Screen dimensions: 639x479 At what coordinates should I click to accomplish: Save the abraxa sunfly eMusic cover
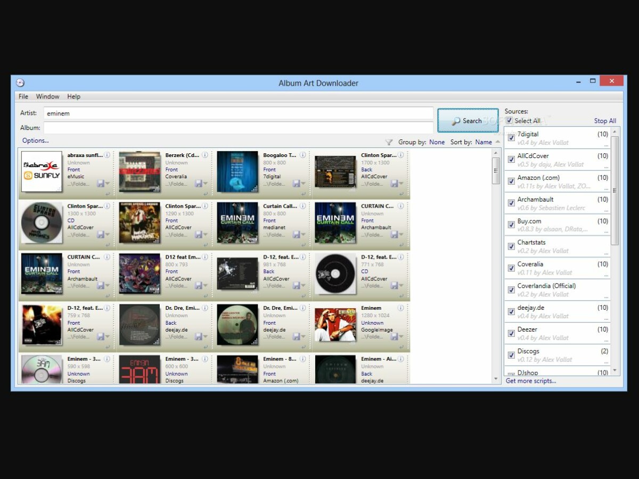101,184
